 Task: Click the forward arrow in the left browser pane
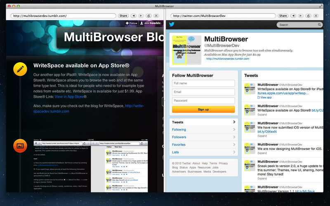pos(141,16)
